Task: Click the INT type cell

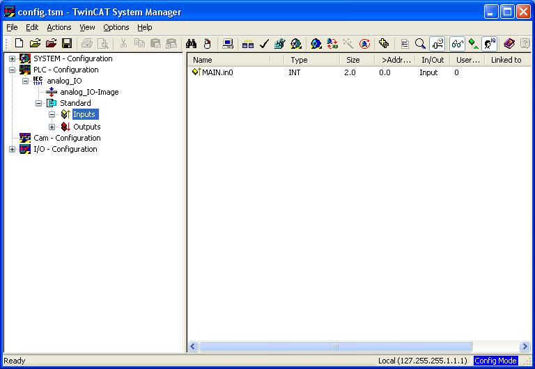Action: click(295, 72)
